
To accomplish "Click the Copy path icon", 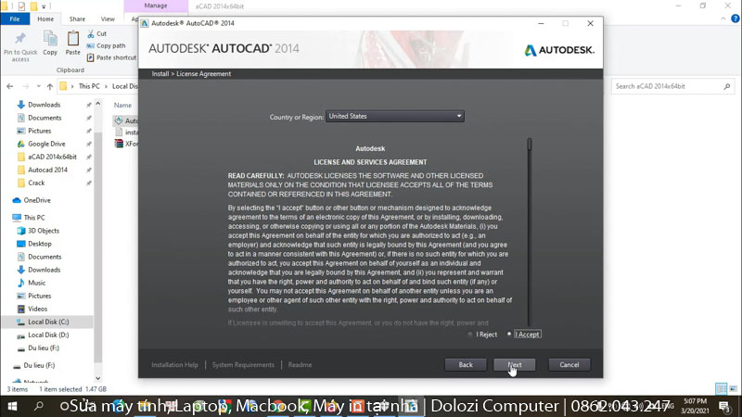I will pos(90,45).
